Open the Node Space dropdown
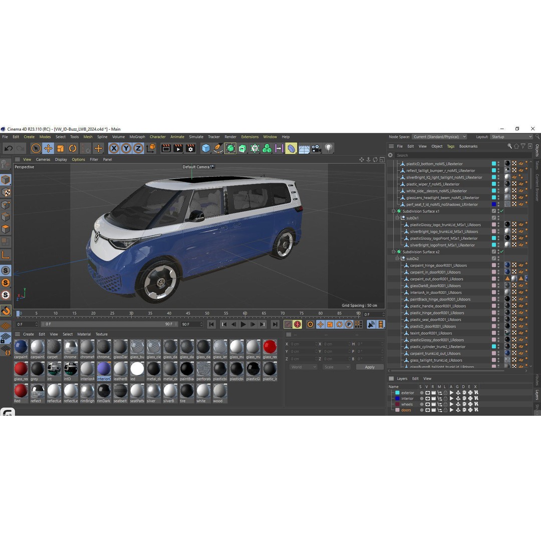This screenshot has width=541, height=541. (439, 137)
